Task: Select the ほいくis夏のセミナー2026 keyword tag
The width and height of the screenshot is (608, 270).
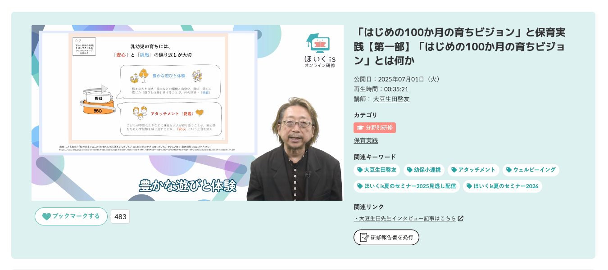Action: [502, 186]
